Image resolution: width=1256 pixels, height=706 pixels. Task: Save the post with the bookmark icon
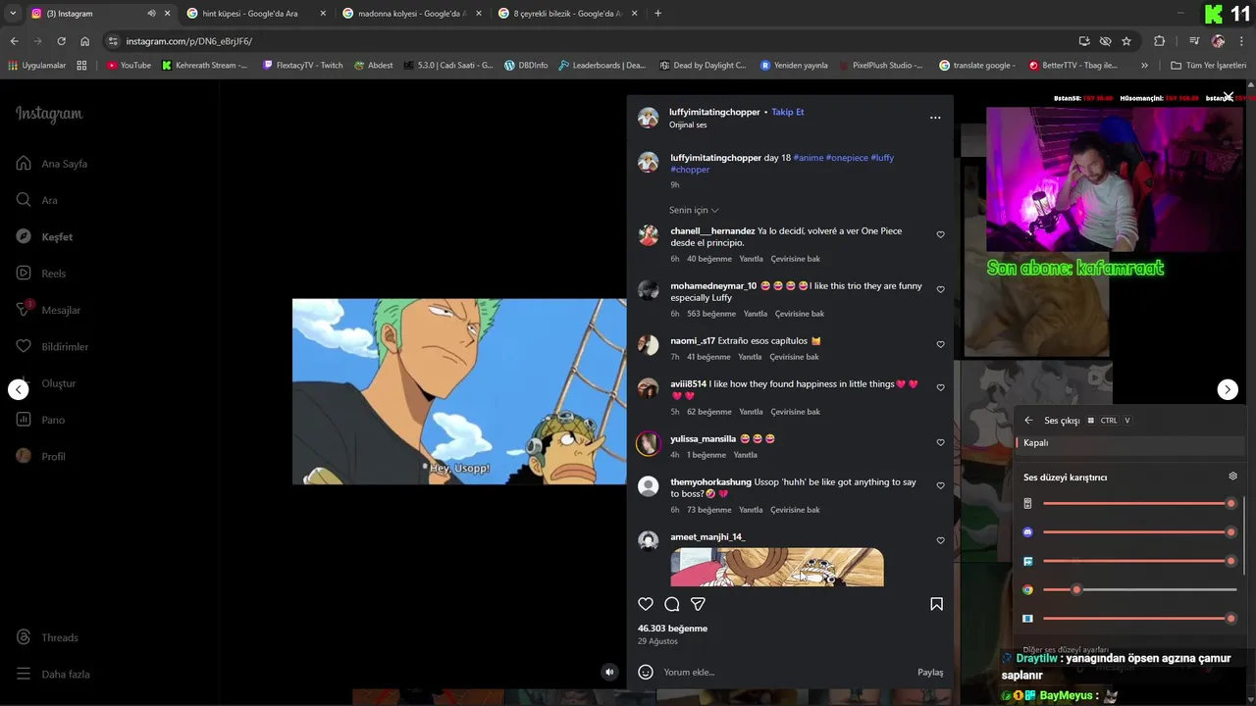[936, 604]
